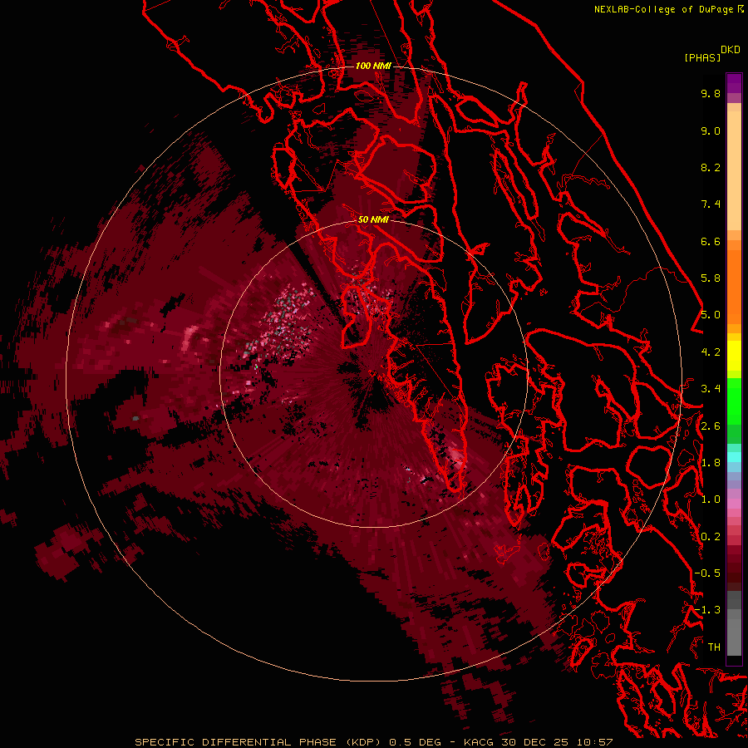The height and width of the screenshot is (748, 748).
Task: Click the 8.2 scale value
Action: 711,167
